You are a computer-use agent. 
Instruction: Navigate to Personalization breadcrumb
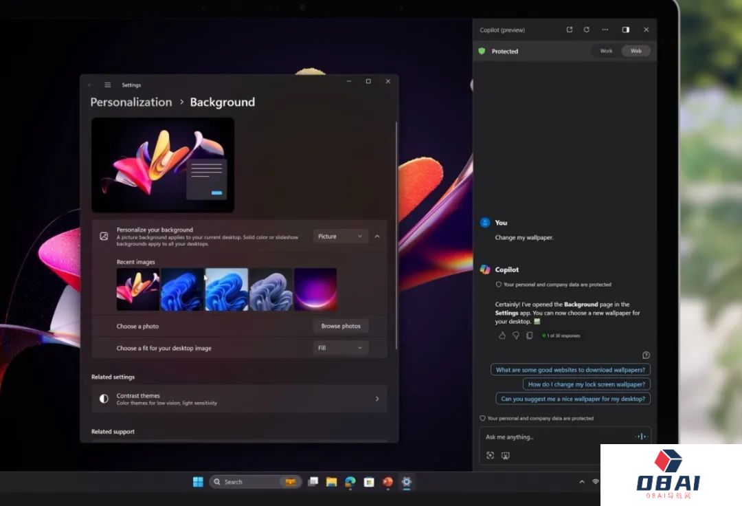point(131,102)
